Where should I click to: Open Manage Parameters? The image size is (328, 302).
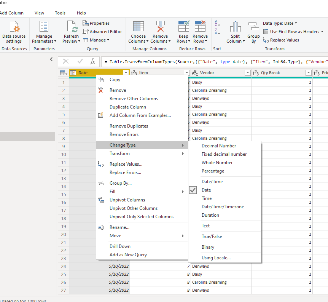(44, 32)
